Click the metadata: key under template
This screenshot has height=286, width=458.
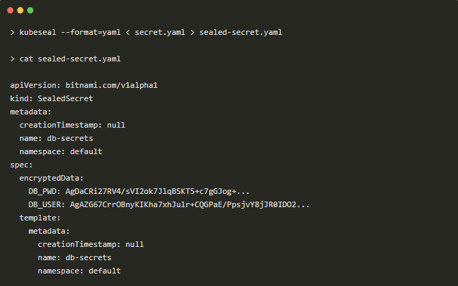pyautogui.click(x=49, y=231)
